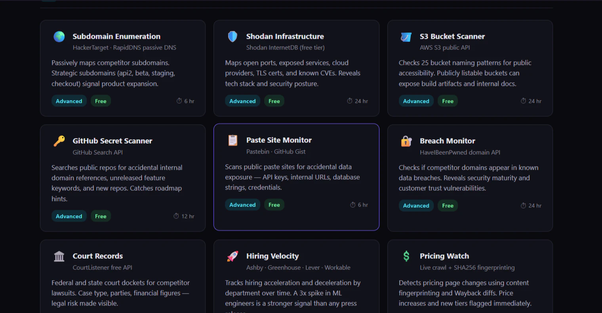Click the dollar sign icon on Pricing Watch
The width and height of the screenshot is (602, 313).
[x=406, y=256]
